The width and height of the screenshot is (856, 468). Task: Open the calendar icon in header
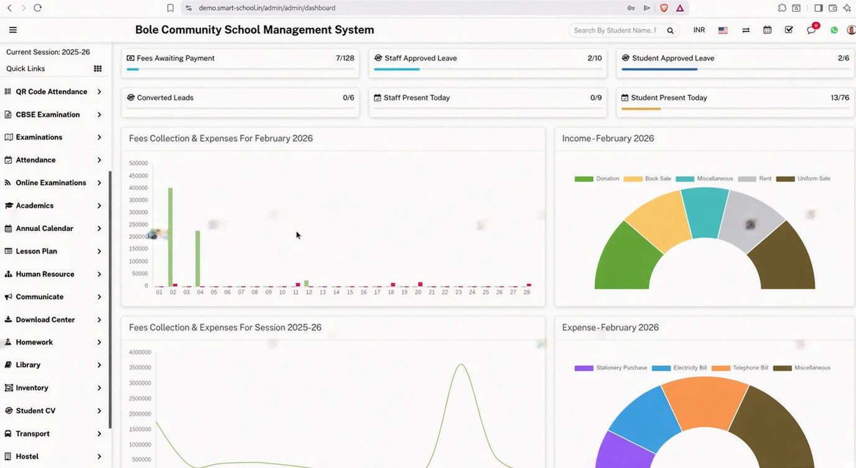(x=767, y=30)
